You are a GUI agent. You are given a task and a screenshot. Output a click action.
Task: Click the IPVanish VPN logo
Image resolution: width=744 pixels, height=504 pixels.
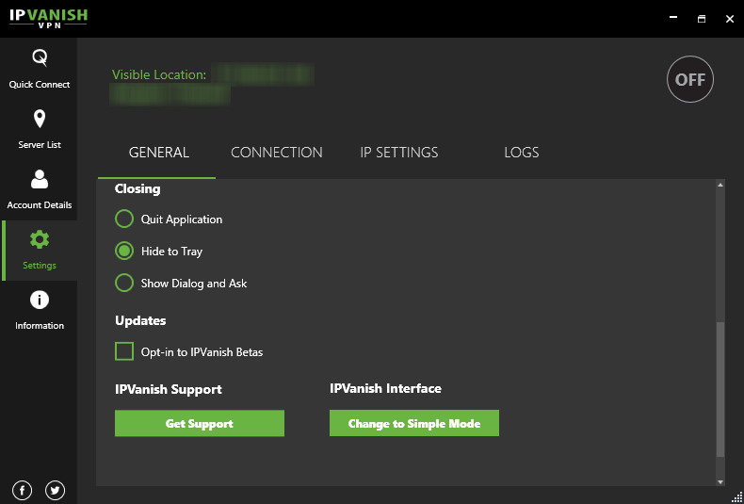click(x=48, y=18)
